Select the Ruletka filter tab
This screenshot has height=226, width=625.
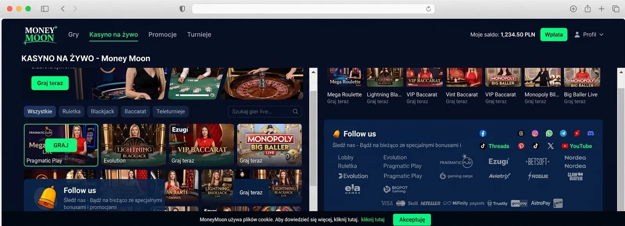(71, 112)
